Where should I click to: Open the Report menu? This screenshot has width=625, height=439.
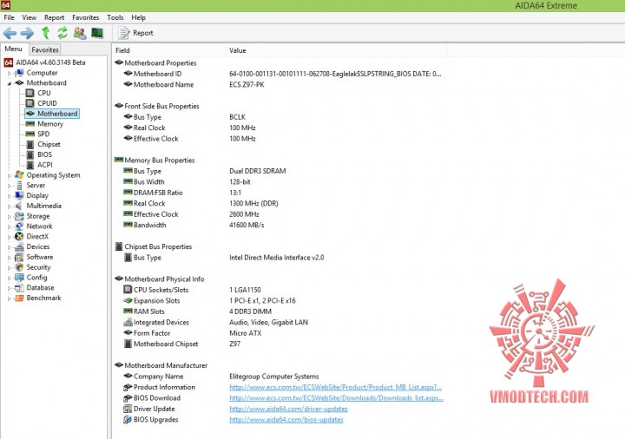tap(54, 17)
